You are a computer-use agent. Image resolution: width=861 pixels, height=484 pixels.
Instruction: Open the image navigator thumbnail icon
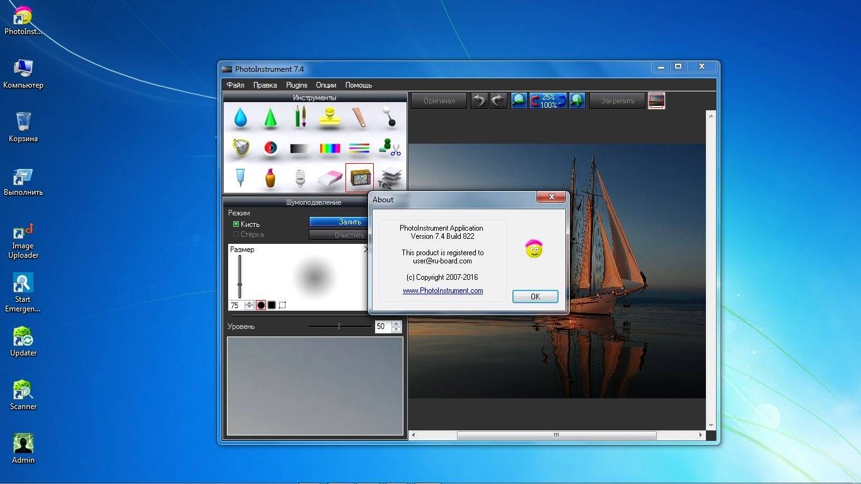point(657,100)
